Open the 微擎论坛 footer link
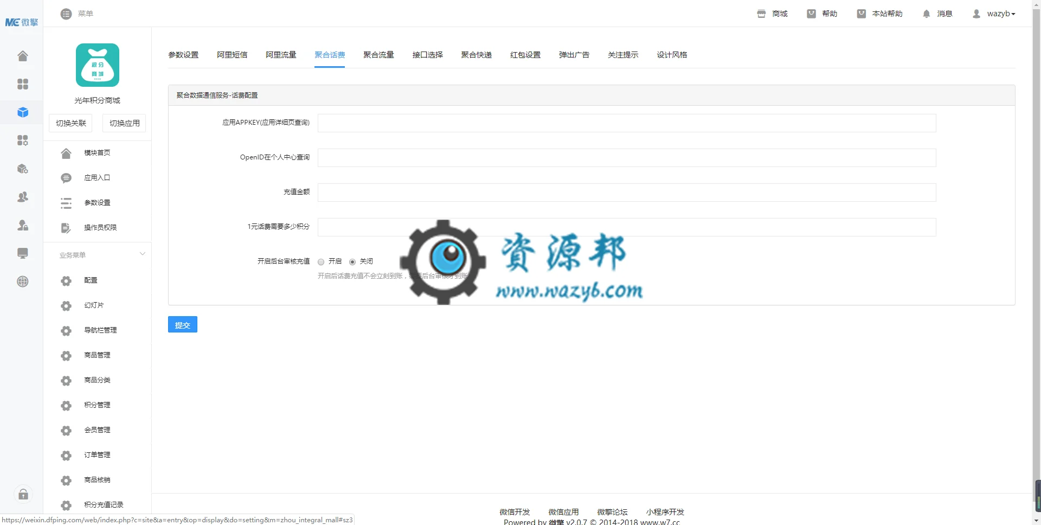The height and width of the screenshot is (525, 1041). (x=612, y=512)
